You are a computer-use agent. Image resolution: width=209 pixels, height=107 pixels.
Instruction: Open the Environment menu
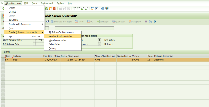47,3
